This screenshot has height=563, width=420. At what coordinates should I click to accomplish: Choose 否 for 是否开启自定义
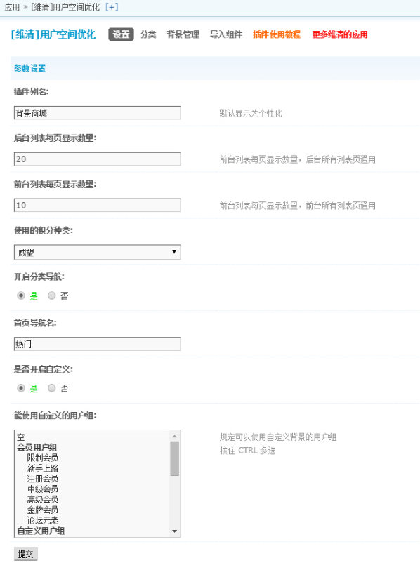pos(52,388)
